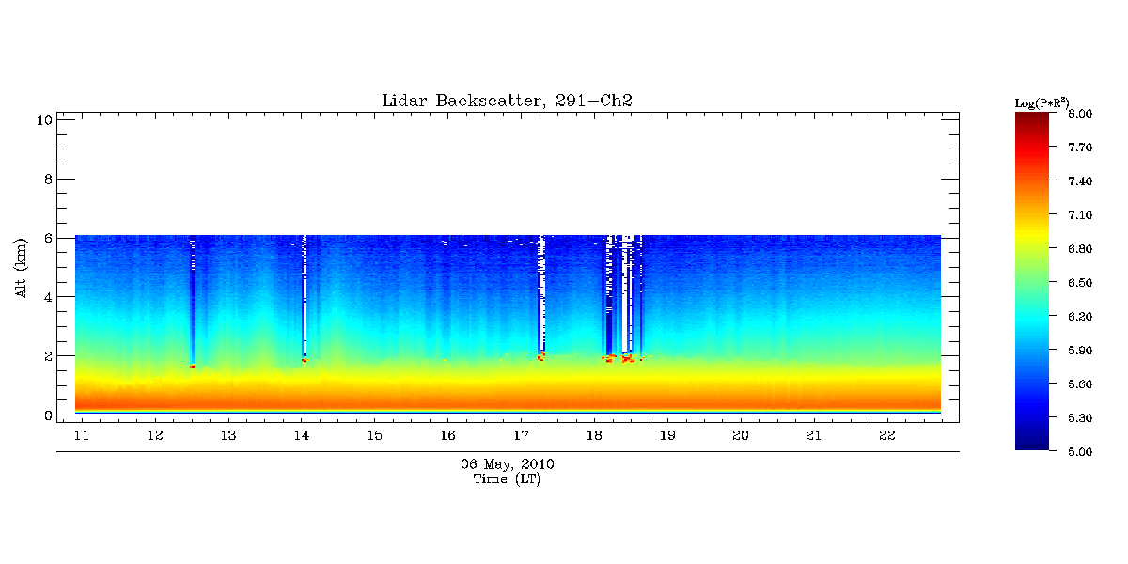Click the dark blue gap column near 12.5 hours

coord(193,301)
